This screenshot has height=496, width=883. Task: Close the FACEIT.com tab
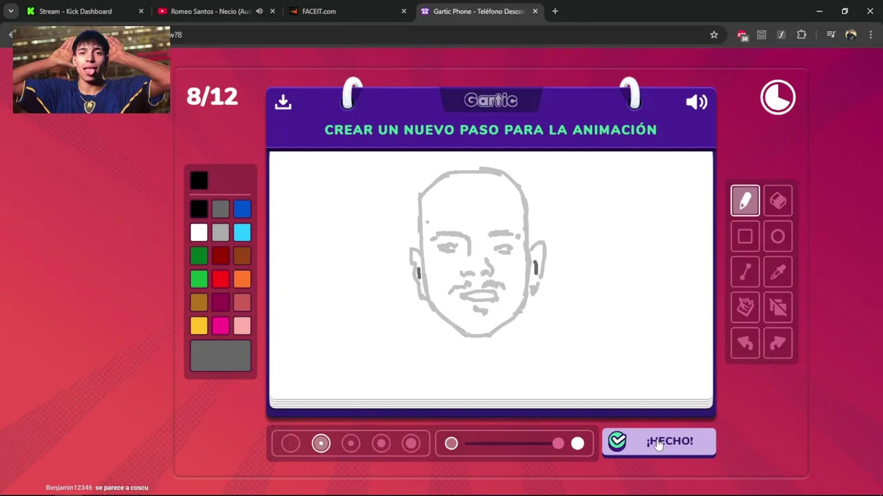point(404,11)
